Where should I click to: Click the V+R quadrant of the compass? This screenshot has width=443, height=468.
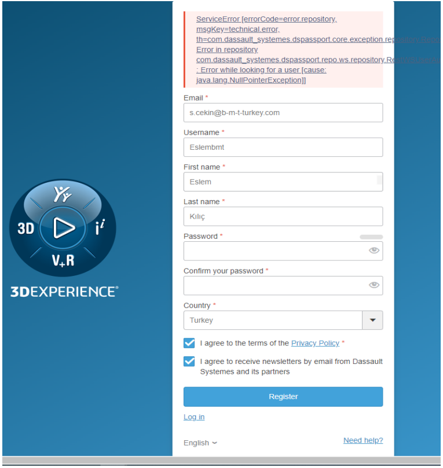click(63, 261)
